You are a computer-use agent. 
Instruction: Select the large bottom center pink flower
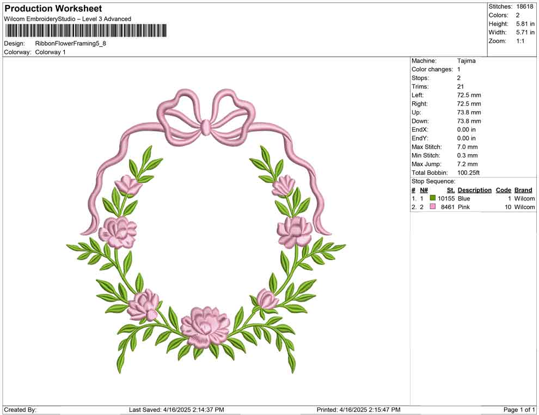[205, 326]
